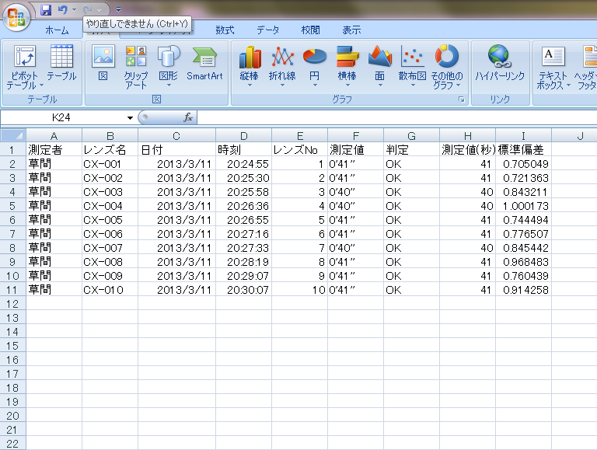The image size is (597, 450).
Task: Save workbook with floppy disk icon
Action: [46, 10]
